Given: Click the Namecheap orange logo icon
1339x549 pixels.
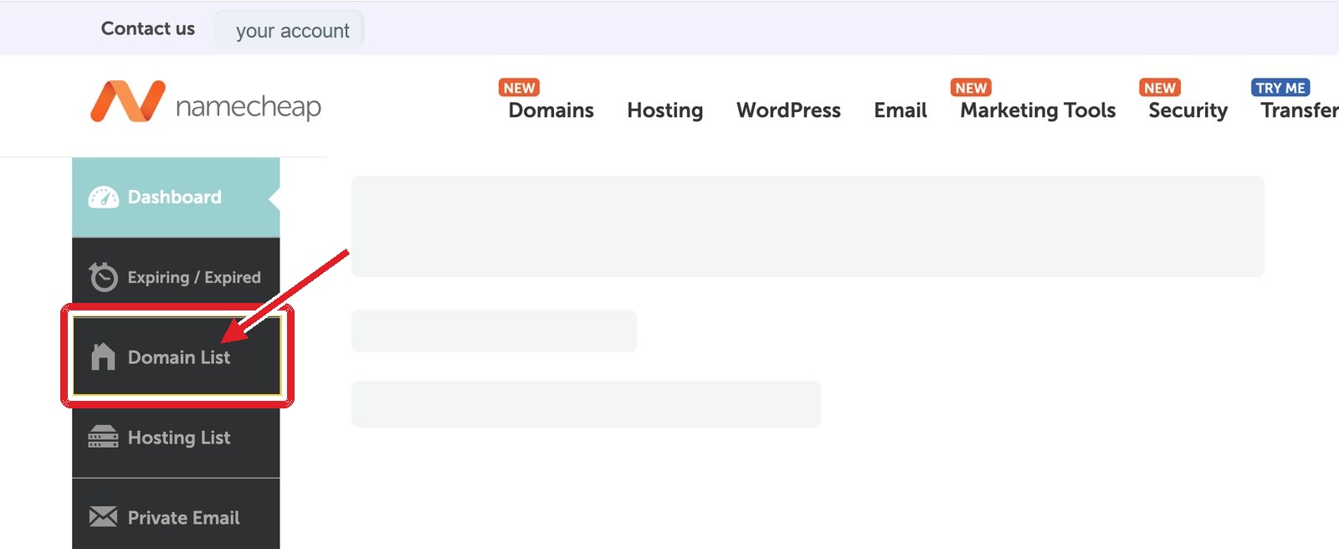Looking at the screenshot, I should click(128, 101).
